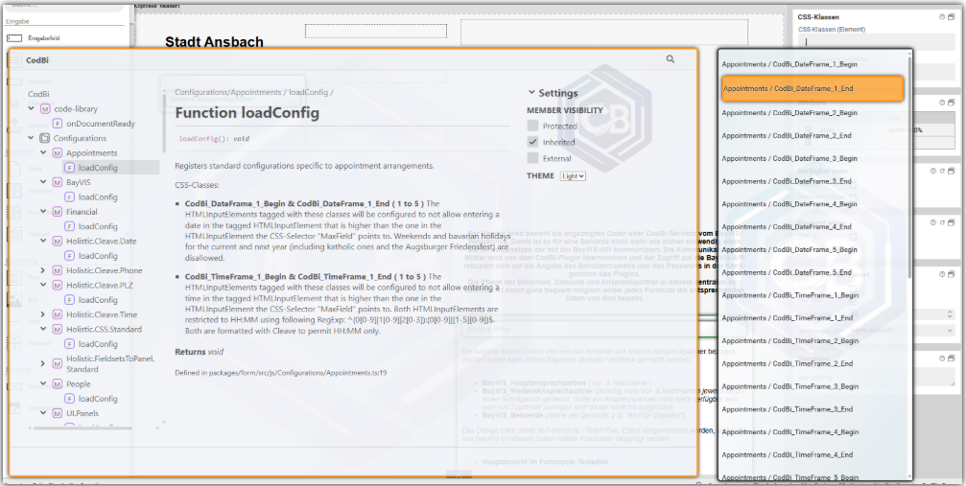Collapse the Financial tree node

(43, 212)
